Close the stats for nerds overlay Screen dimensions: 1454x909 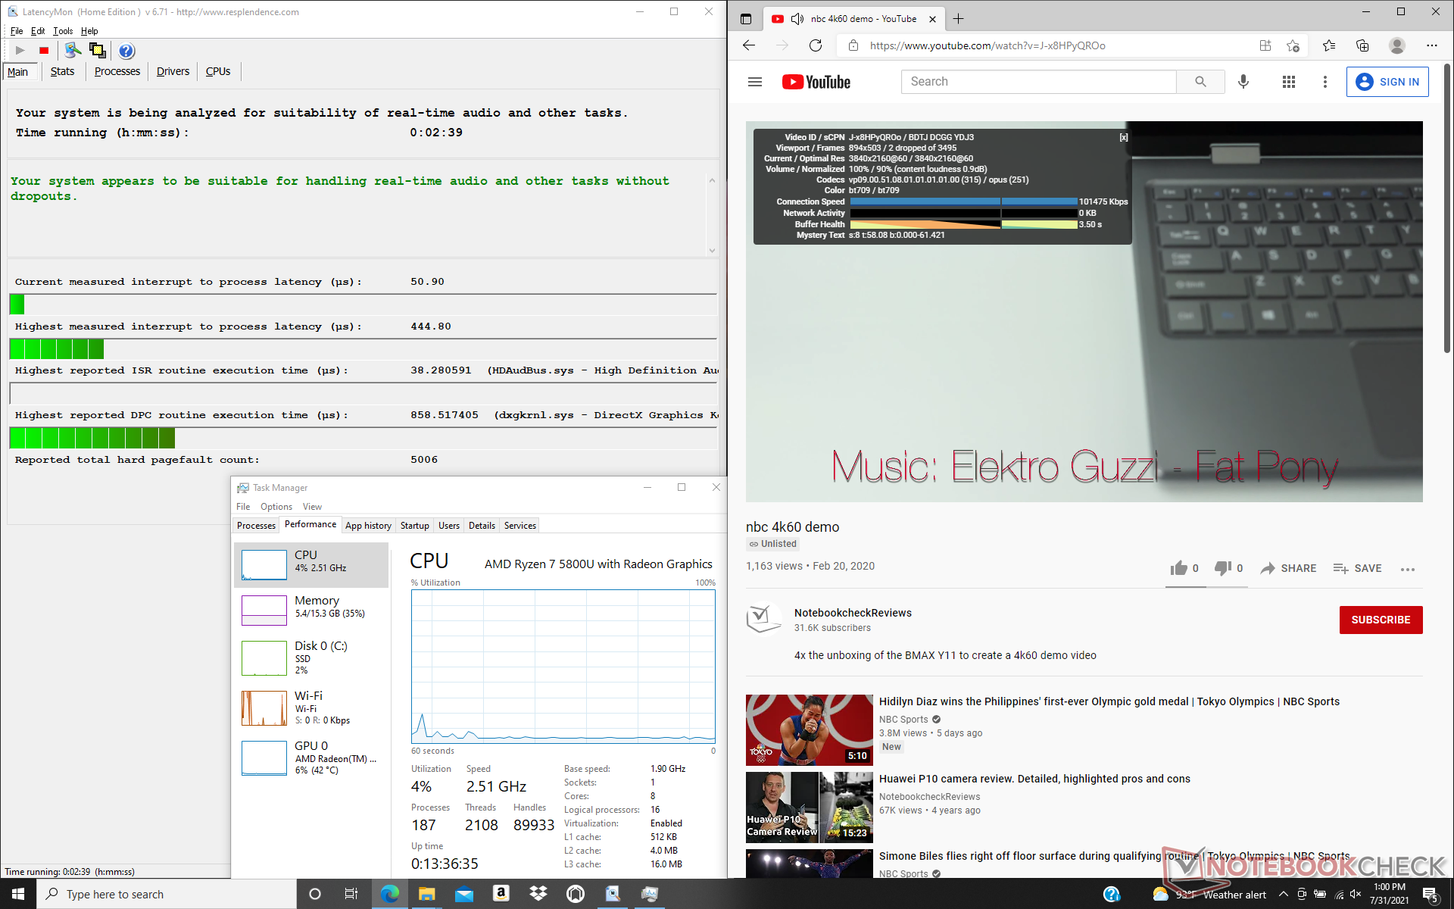1123,137
